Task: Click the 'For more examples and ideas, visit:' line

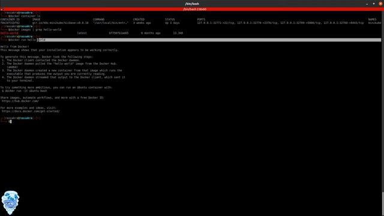Action: click(28, 108)
